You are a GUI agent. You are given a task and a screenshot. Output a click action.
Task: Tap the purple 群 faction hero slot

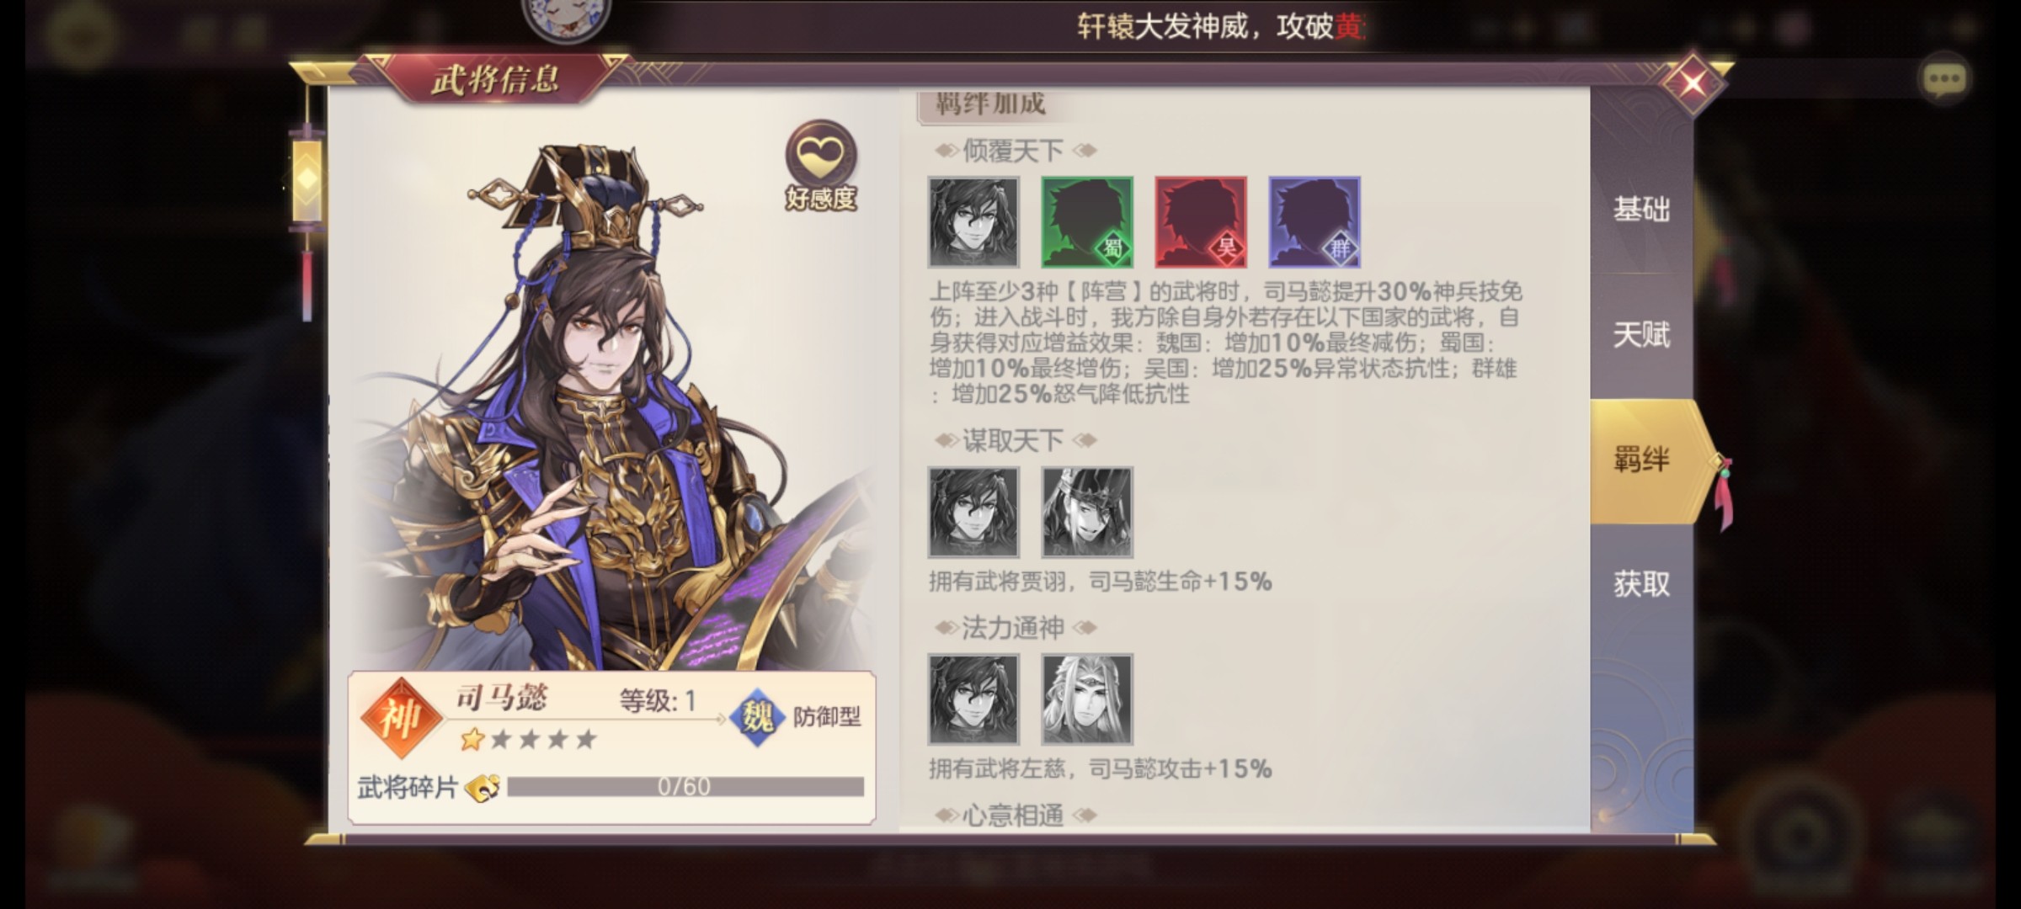point(1314,222)
